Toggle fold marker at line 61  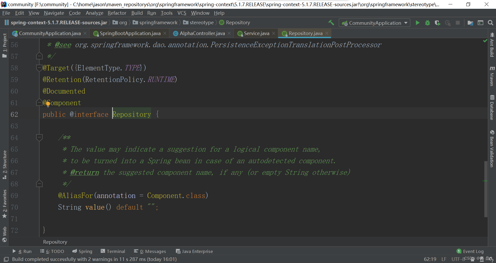(x=39, y=102)
